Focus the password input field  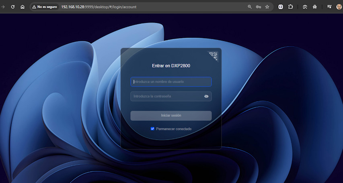(x=171, y=96)
